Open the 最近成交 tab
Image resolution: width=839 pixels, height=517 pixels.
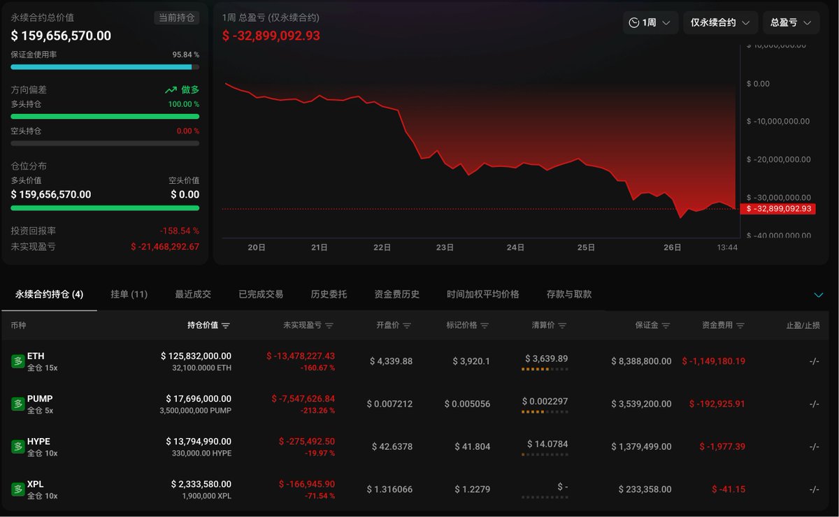(x=193, y=294)
